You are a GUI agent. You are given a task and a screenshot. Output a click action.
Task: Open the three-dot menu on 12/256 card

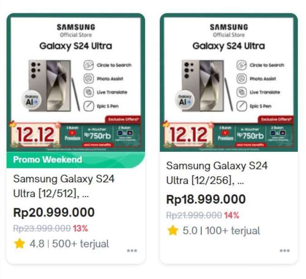(x=285, y=250)
